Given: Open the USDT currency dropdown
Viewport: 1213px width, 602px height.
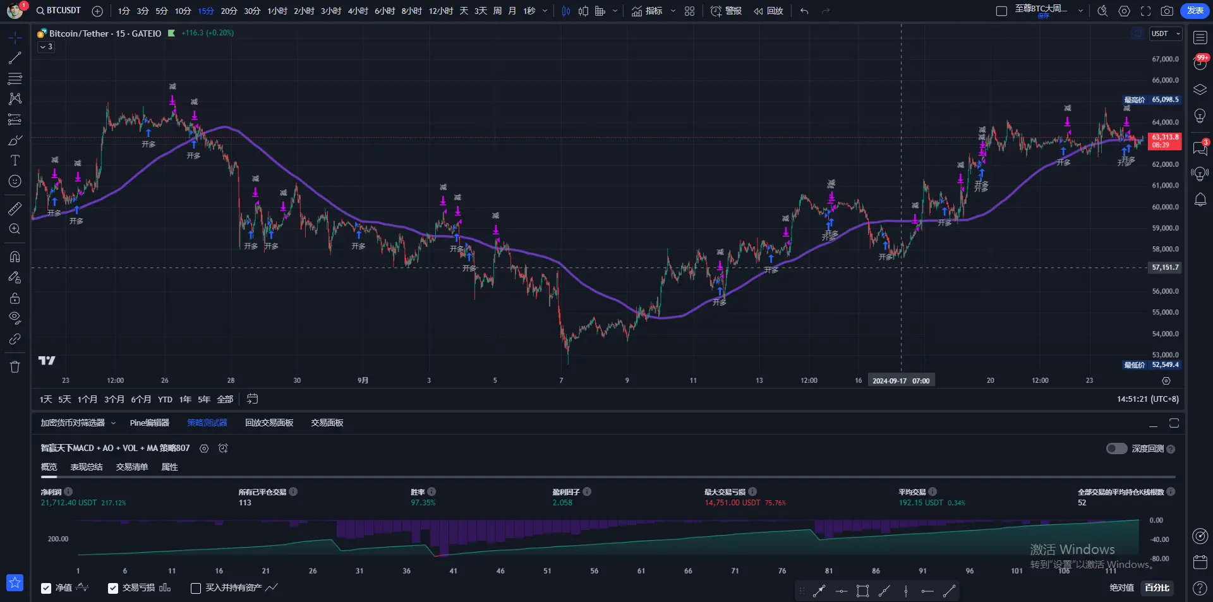Looking at the screenshot, I should click(x=1165, y=34).
